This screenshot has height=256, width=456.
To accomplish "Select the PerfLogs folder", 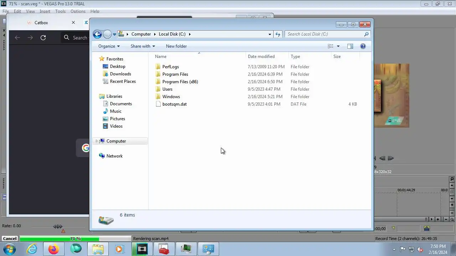I will (171, 67).
